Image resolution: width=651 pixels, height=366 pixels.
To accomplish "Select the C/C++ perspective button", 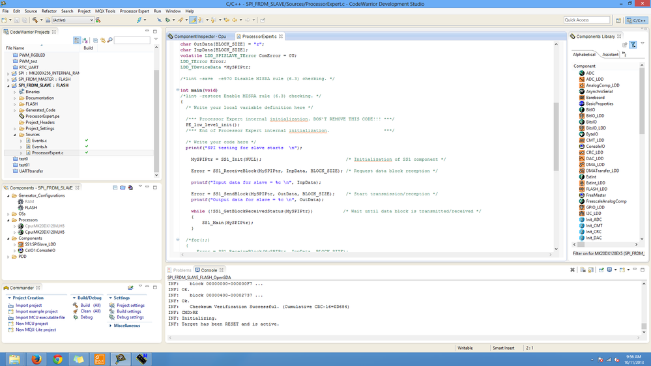I will pos(637,20).
